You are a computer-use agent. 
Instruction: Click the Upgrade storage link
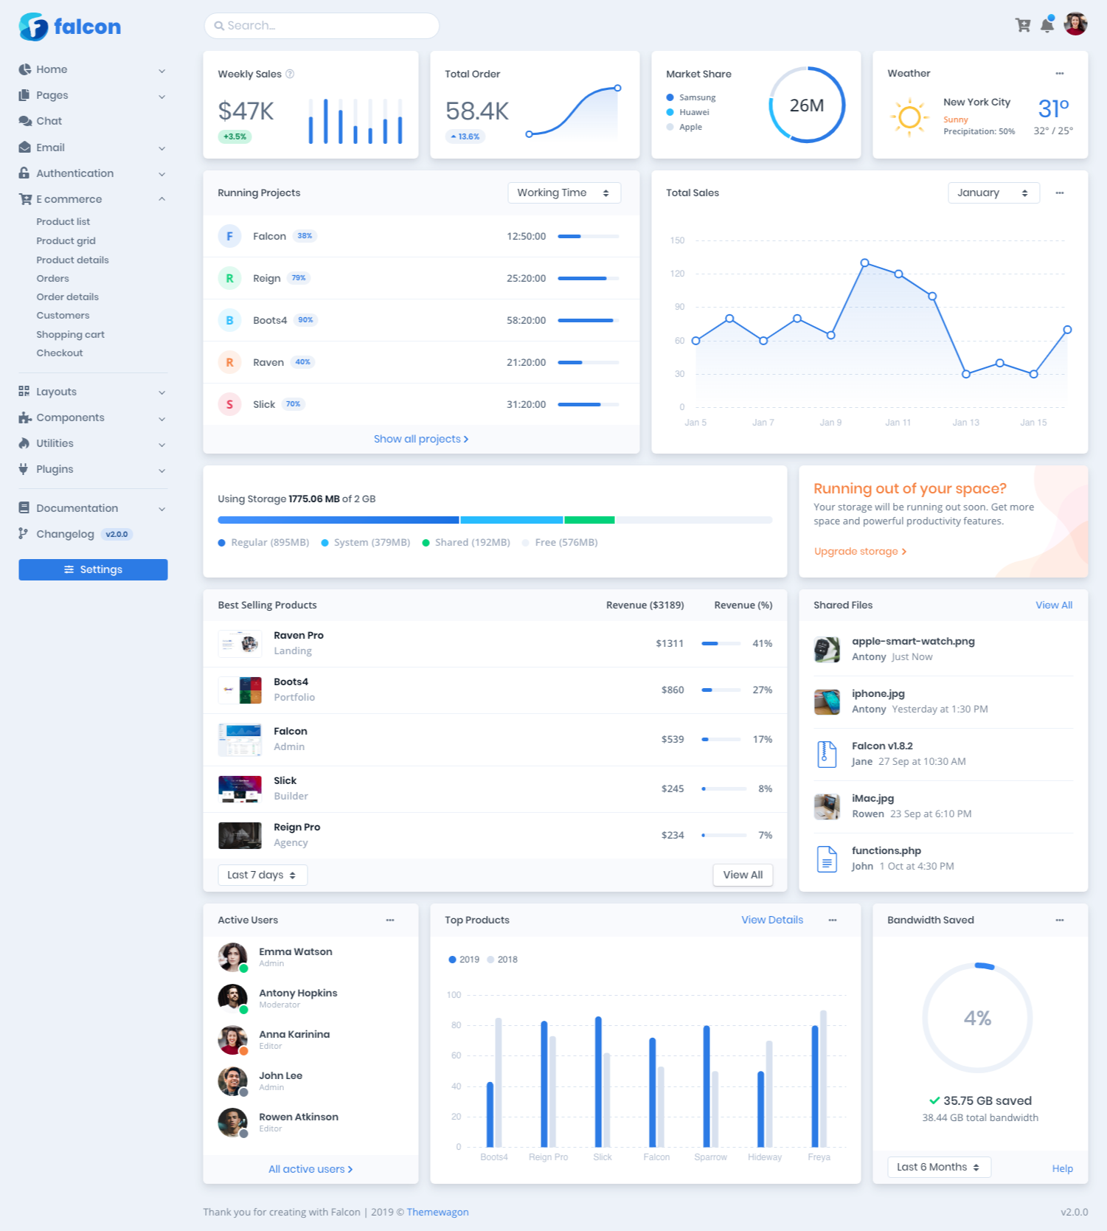pyautogui.click(x=860, y=551)
